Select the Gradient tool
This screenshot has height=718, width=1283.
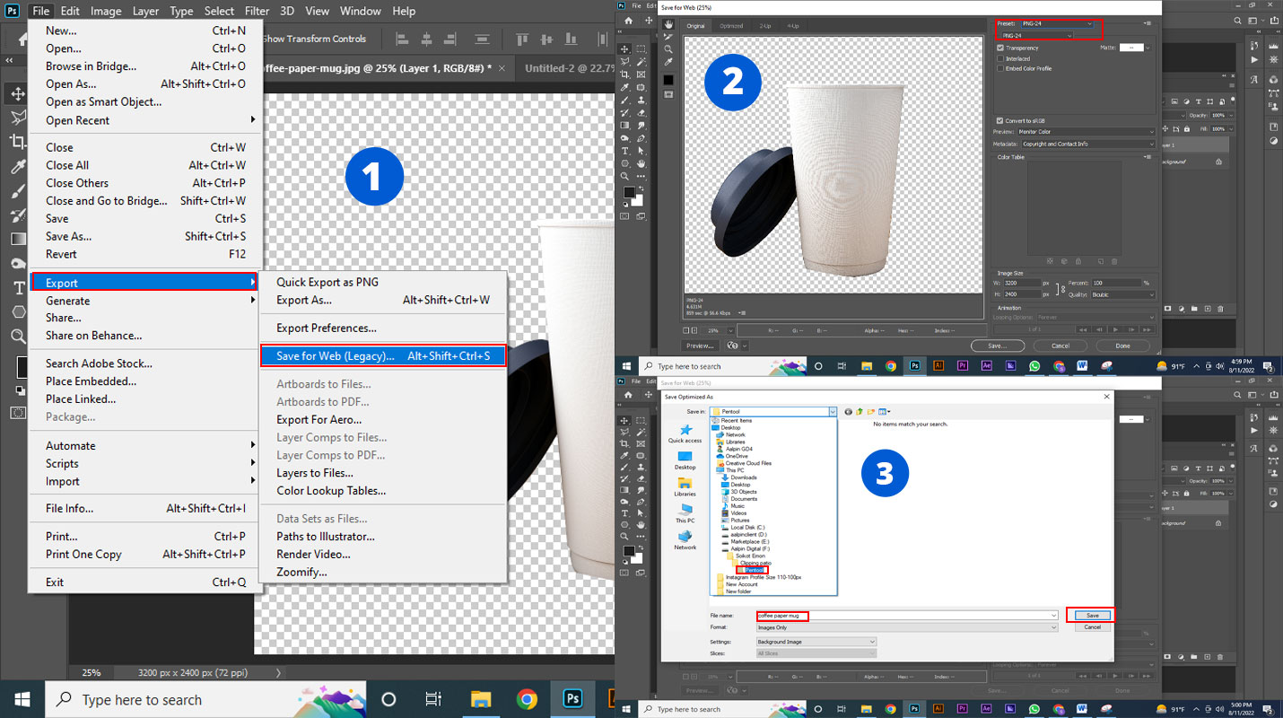18,241
